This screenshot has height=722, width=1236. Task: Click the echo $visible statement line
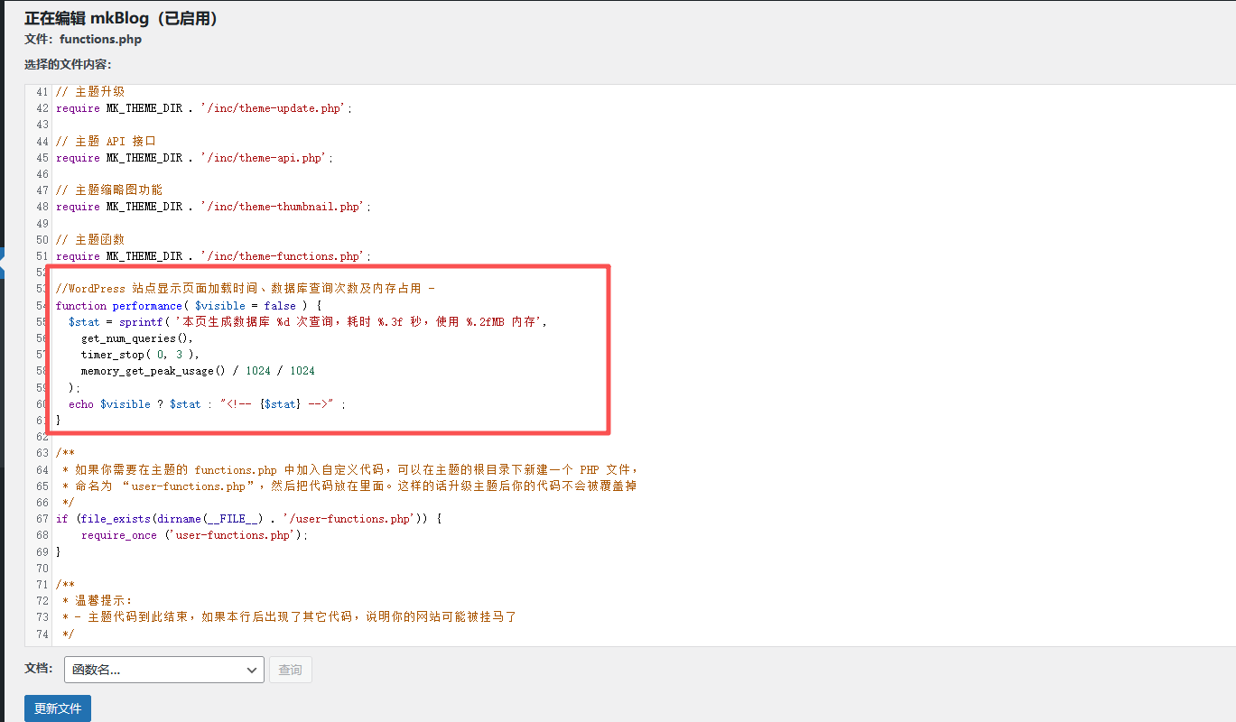point(207,404)
